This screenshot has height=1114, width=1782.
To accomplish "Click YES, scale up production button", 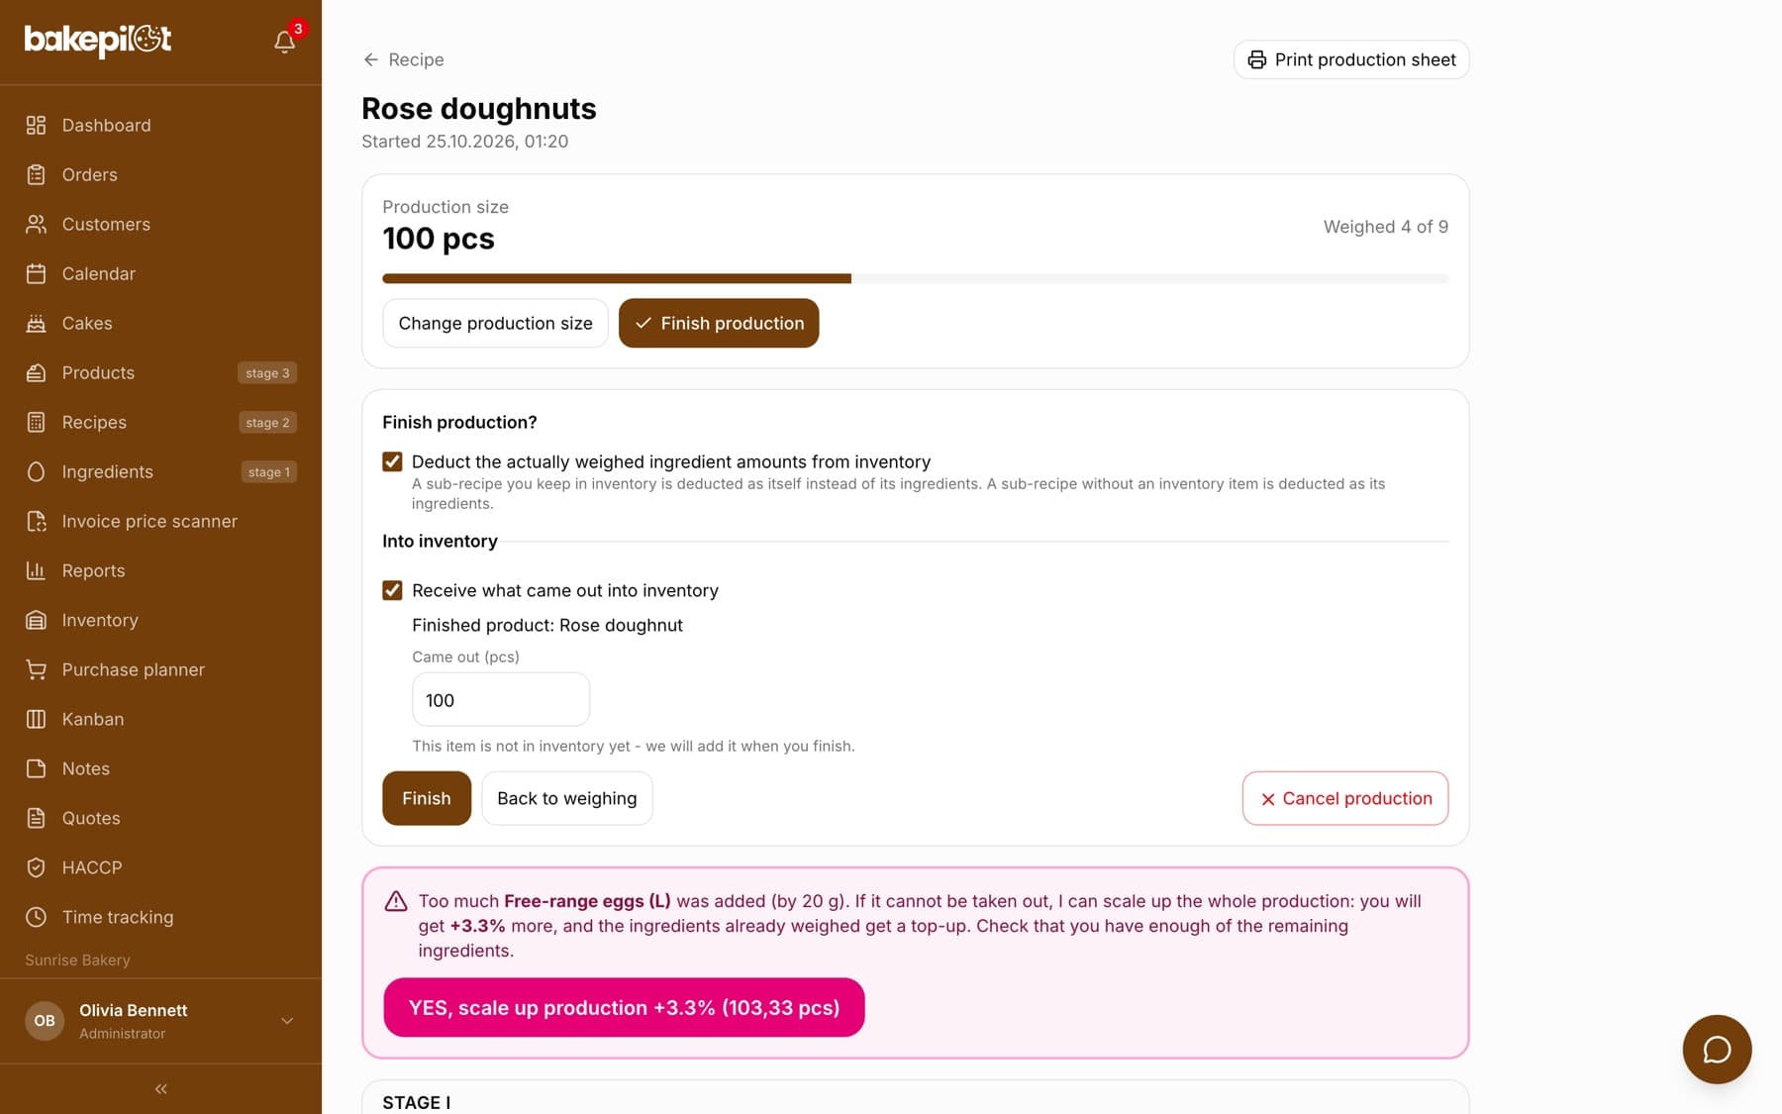I will 624,1007.
